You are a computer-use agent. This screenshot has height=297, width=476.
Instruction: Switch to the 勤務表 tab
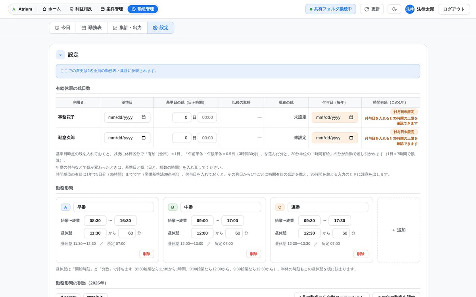click(x=92, y=28)
